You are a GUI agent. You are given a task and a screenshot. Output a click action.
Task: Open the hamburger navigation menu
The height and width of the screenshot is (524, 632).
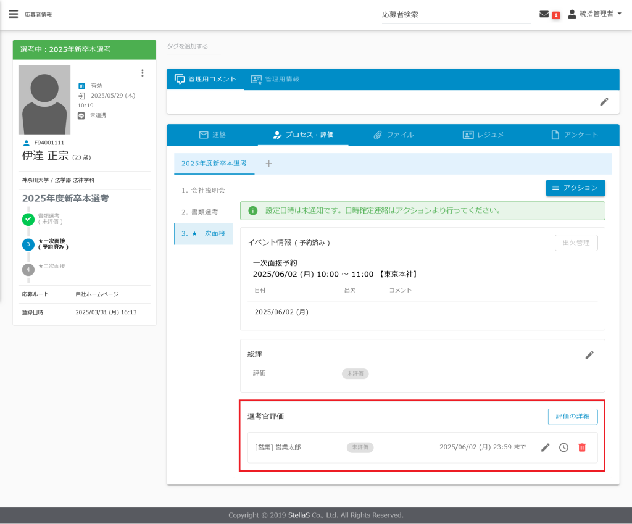pos(14,14)
